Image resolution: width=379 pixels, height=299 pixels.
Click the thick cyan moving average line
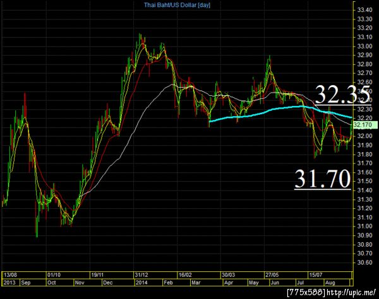280,108
